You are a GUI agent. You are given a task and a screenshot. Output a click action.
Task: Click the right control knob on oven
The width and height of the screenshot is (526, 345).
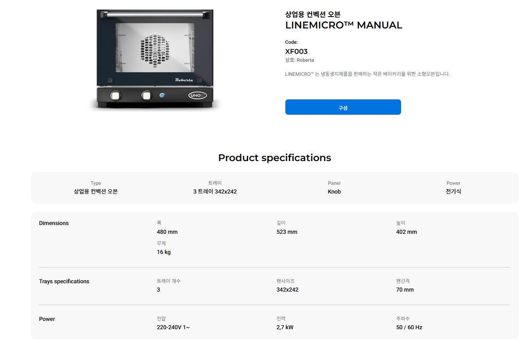146,95
